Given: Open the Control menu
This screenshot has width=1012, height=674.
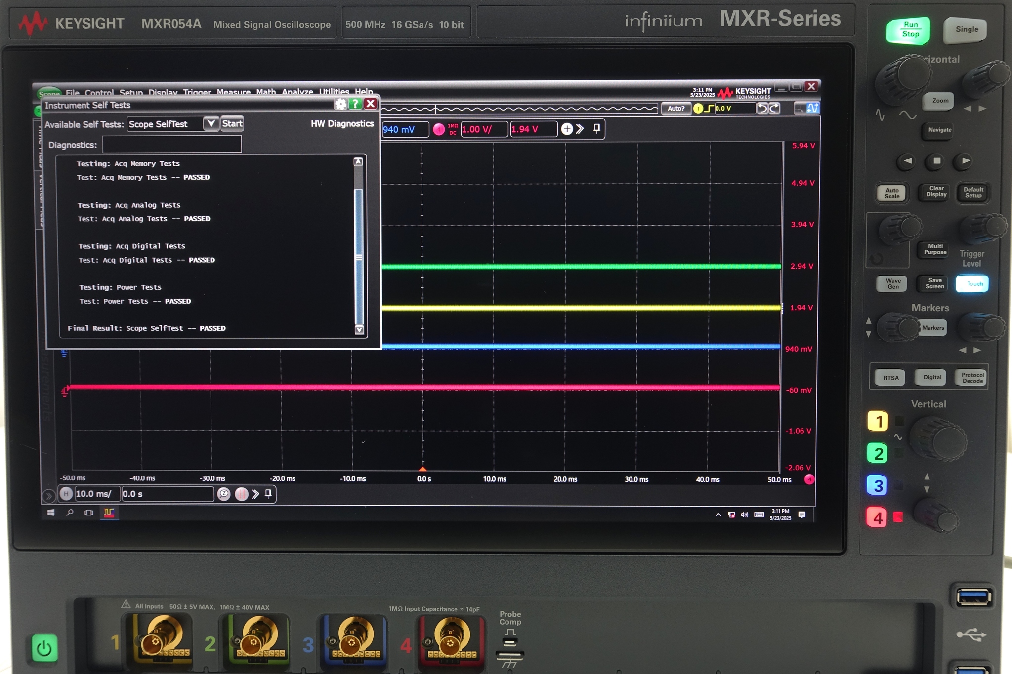Looking at the screenshot, I should tap(99, 93).
